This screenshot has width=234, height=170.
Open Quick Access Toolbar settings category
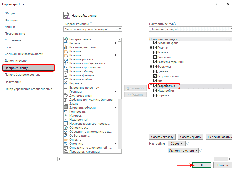pos(22,75)
